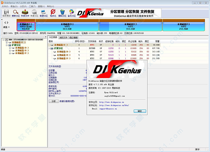Switch to the 扇区编辑 tab
This screenshot has width=210, height=152.
click(x=73, y=38)
